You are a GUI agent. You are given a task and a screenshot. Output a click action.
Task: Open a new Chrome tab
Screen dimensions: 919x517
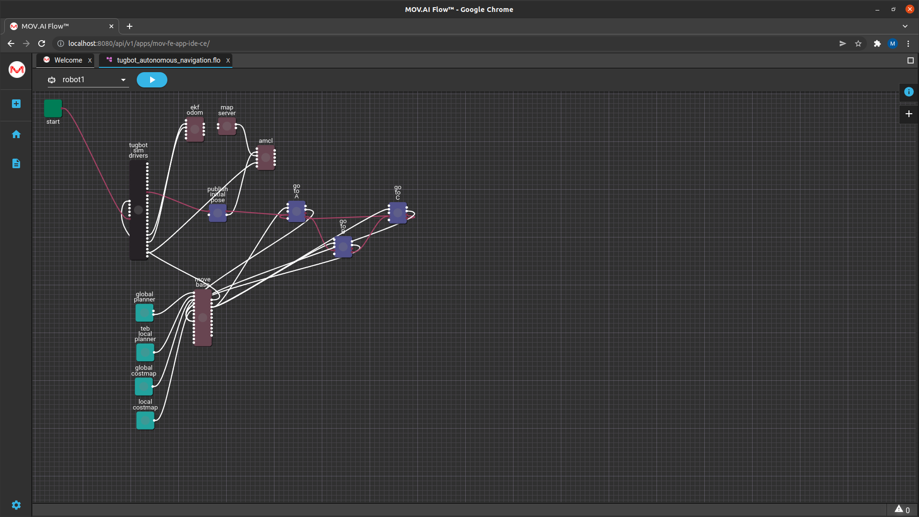(x=130, y=26)
